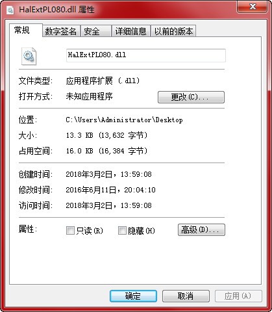Go to the 以前的版本 tab
Viewport: 272px width, 312px height.
[173, 31]
